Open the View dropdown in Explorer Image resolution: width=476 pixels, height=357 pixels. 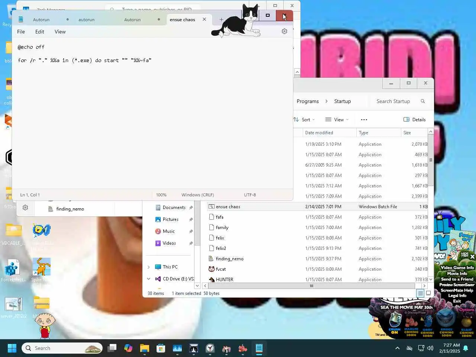coord(337,119)
